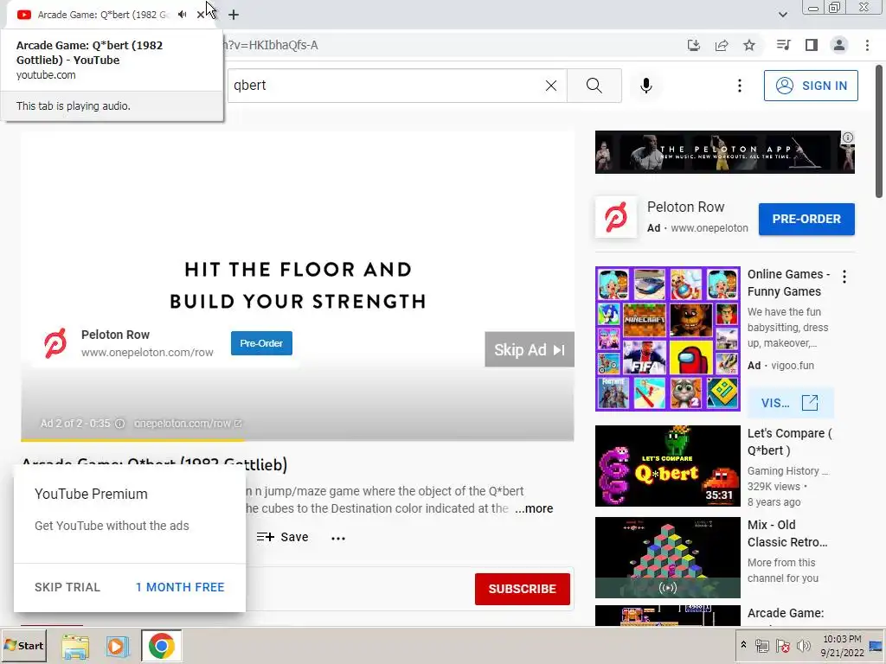Click SKIP TRIAL in YouTube Premium popup

click(x=67, y=587)
